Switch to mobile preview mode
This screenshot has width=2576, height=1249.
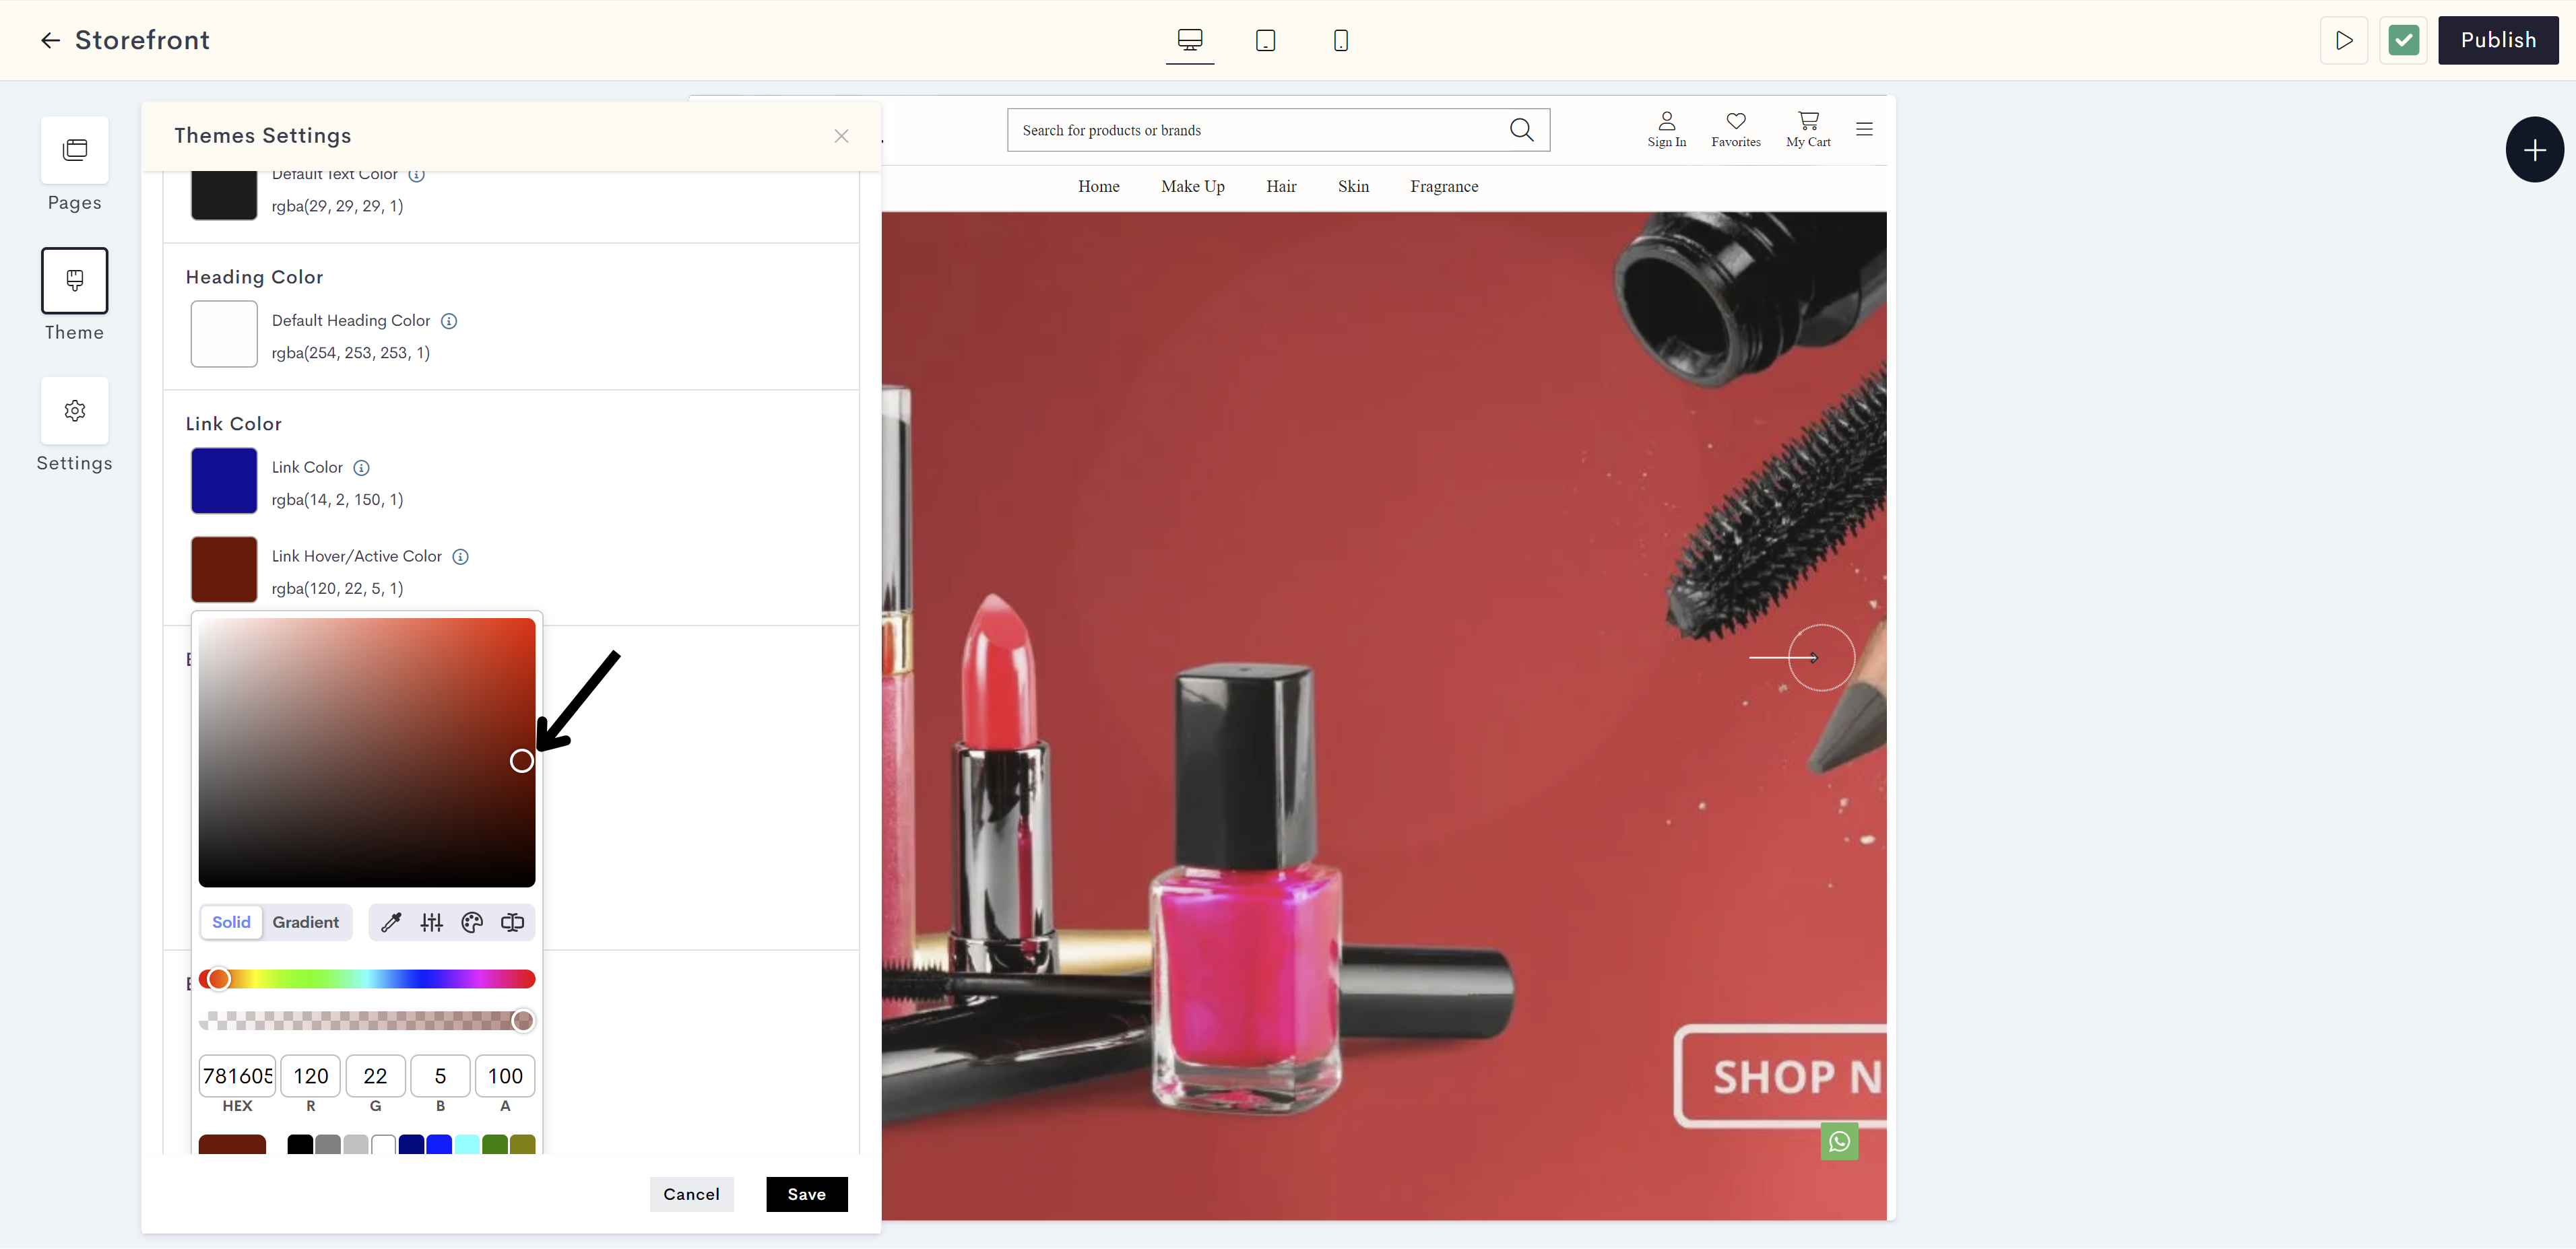point(1341,40)
